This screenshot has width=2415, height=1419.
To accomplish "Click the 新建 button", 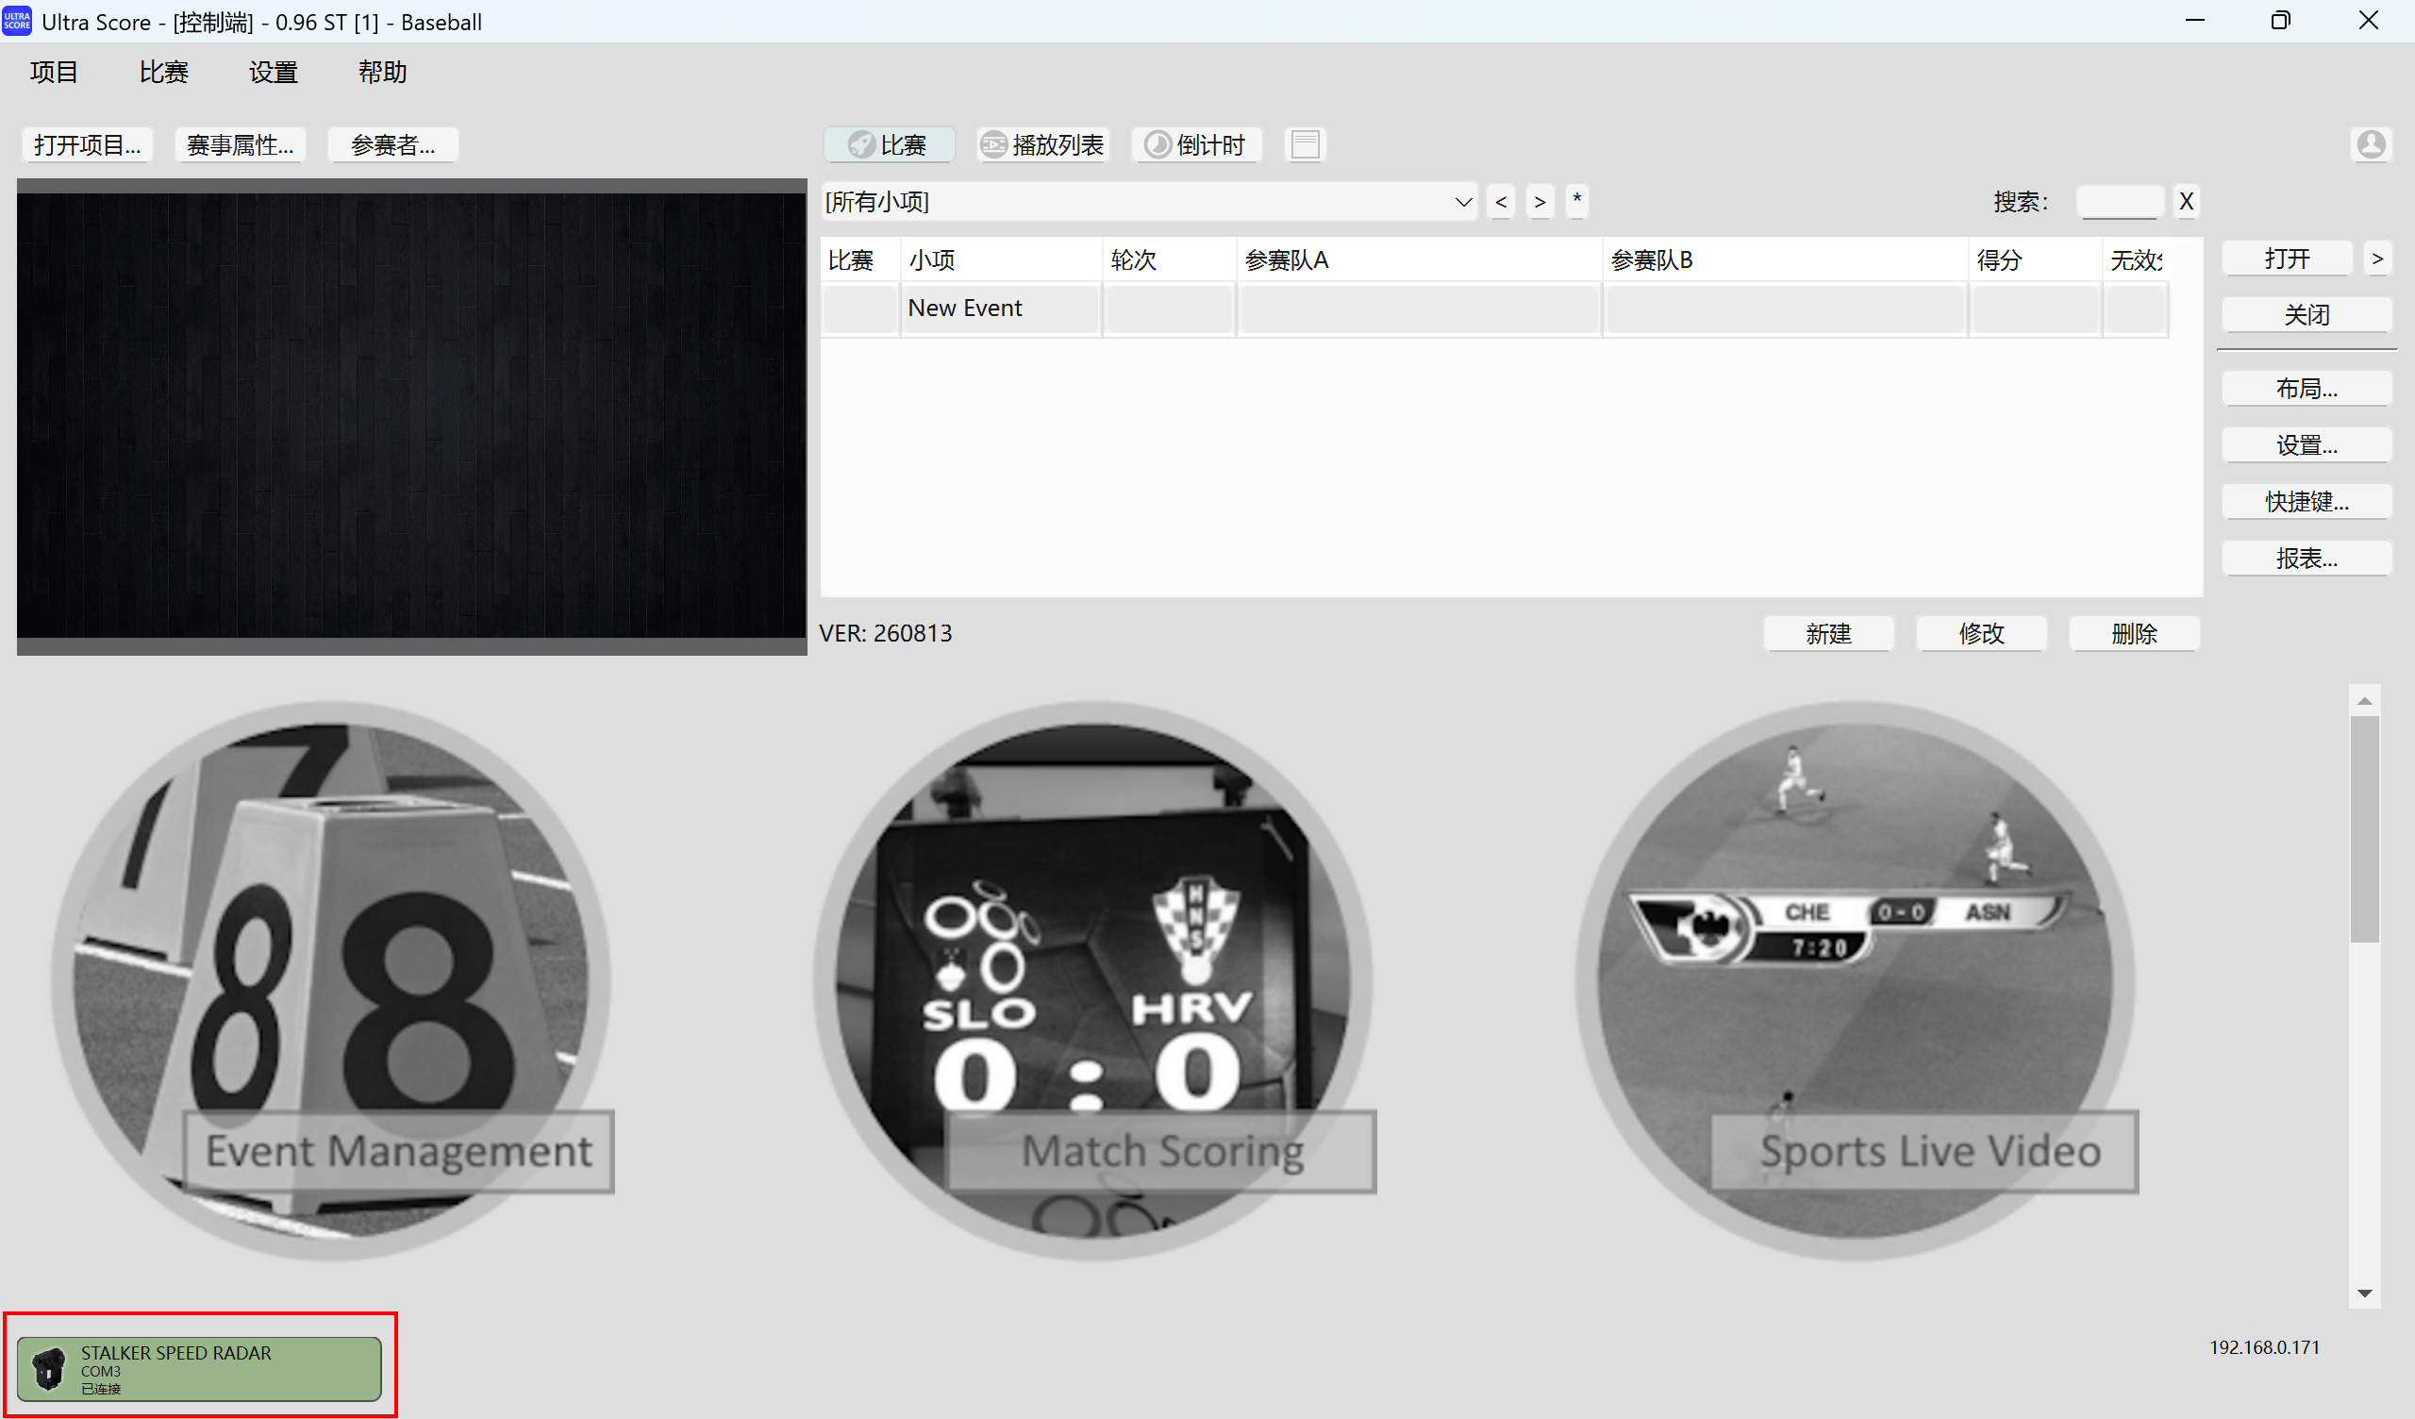I will click(x=1827, y=634).
